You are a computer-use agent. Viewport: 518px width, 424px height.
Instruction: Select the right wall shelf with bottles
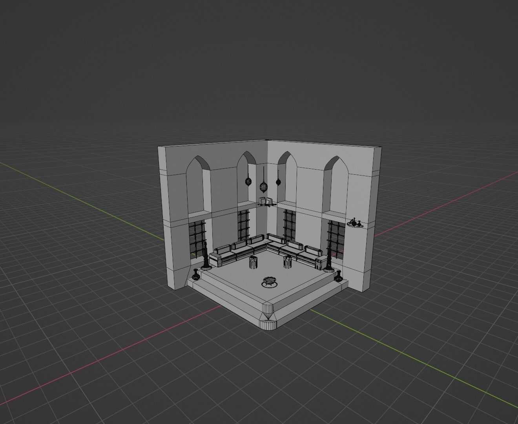coord(355,224)
